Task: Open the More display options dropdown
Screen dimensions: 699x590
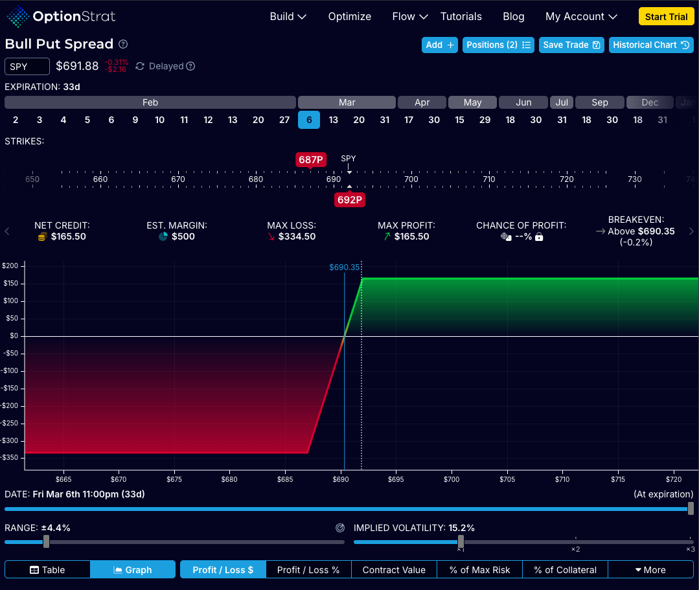Action: pos(650,570)
